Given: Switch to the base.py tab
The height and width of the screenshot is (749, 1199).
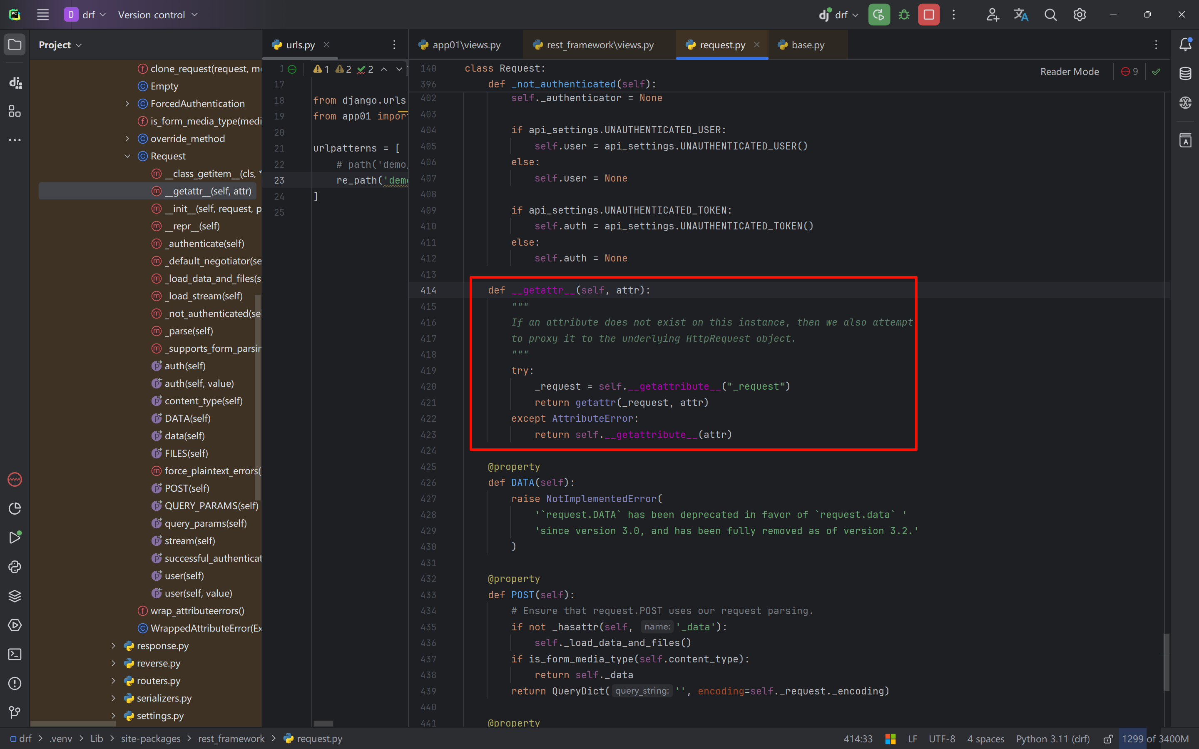Looking at the screenshot, I should coord(807,45).
